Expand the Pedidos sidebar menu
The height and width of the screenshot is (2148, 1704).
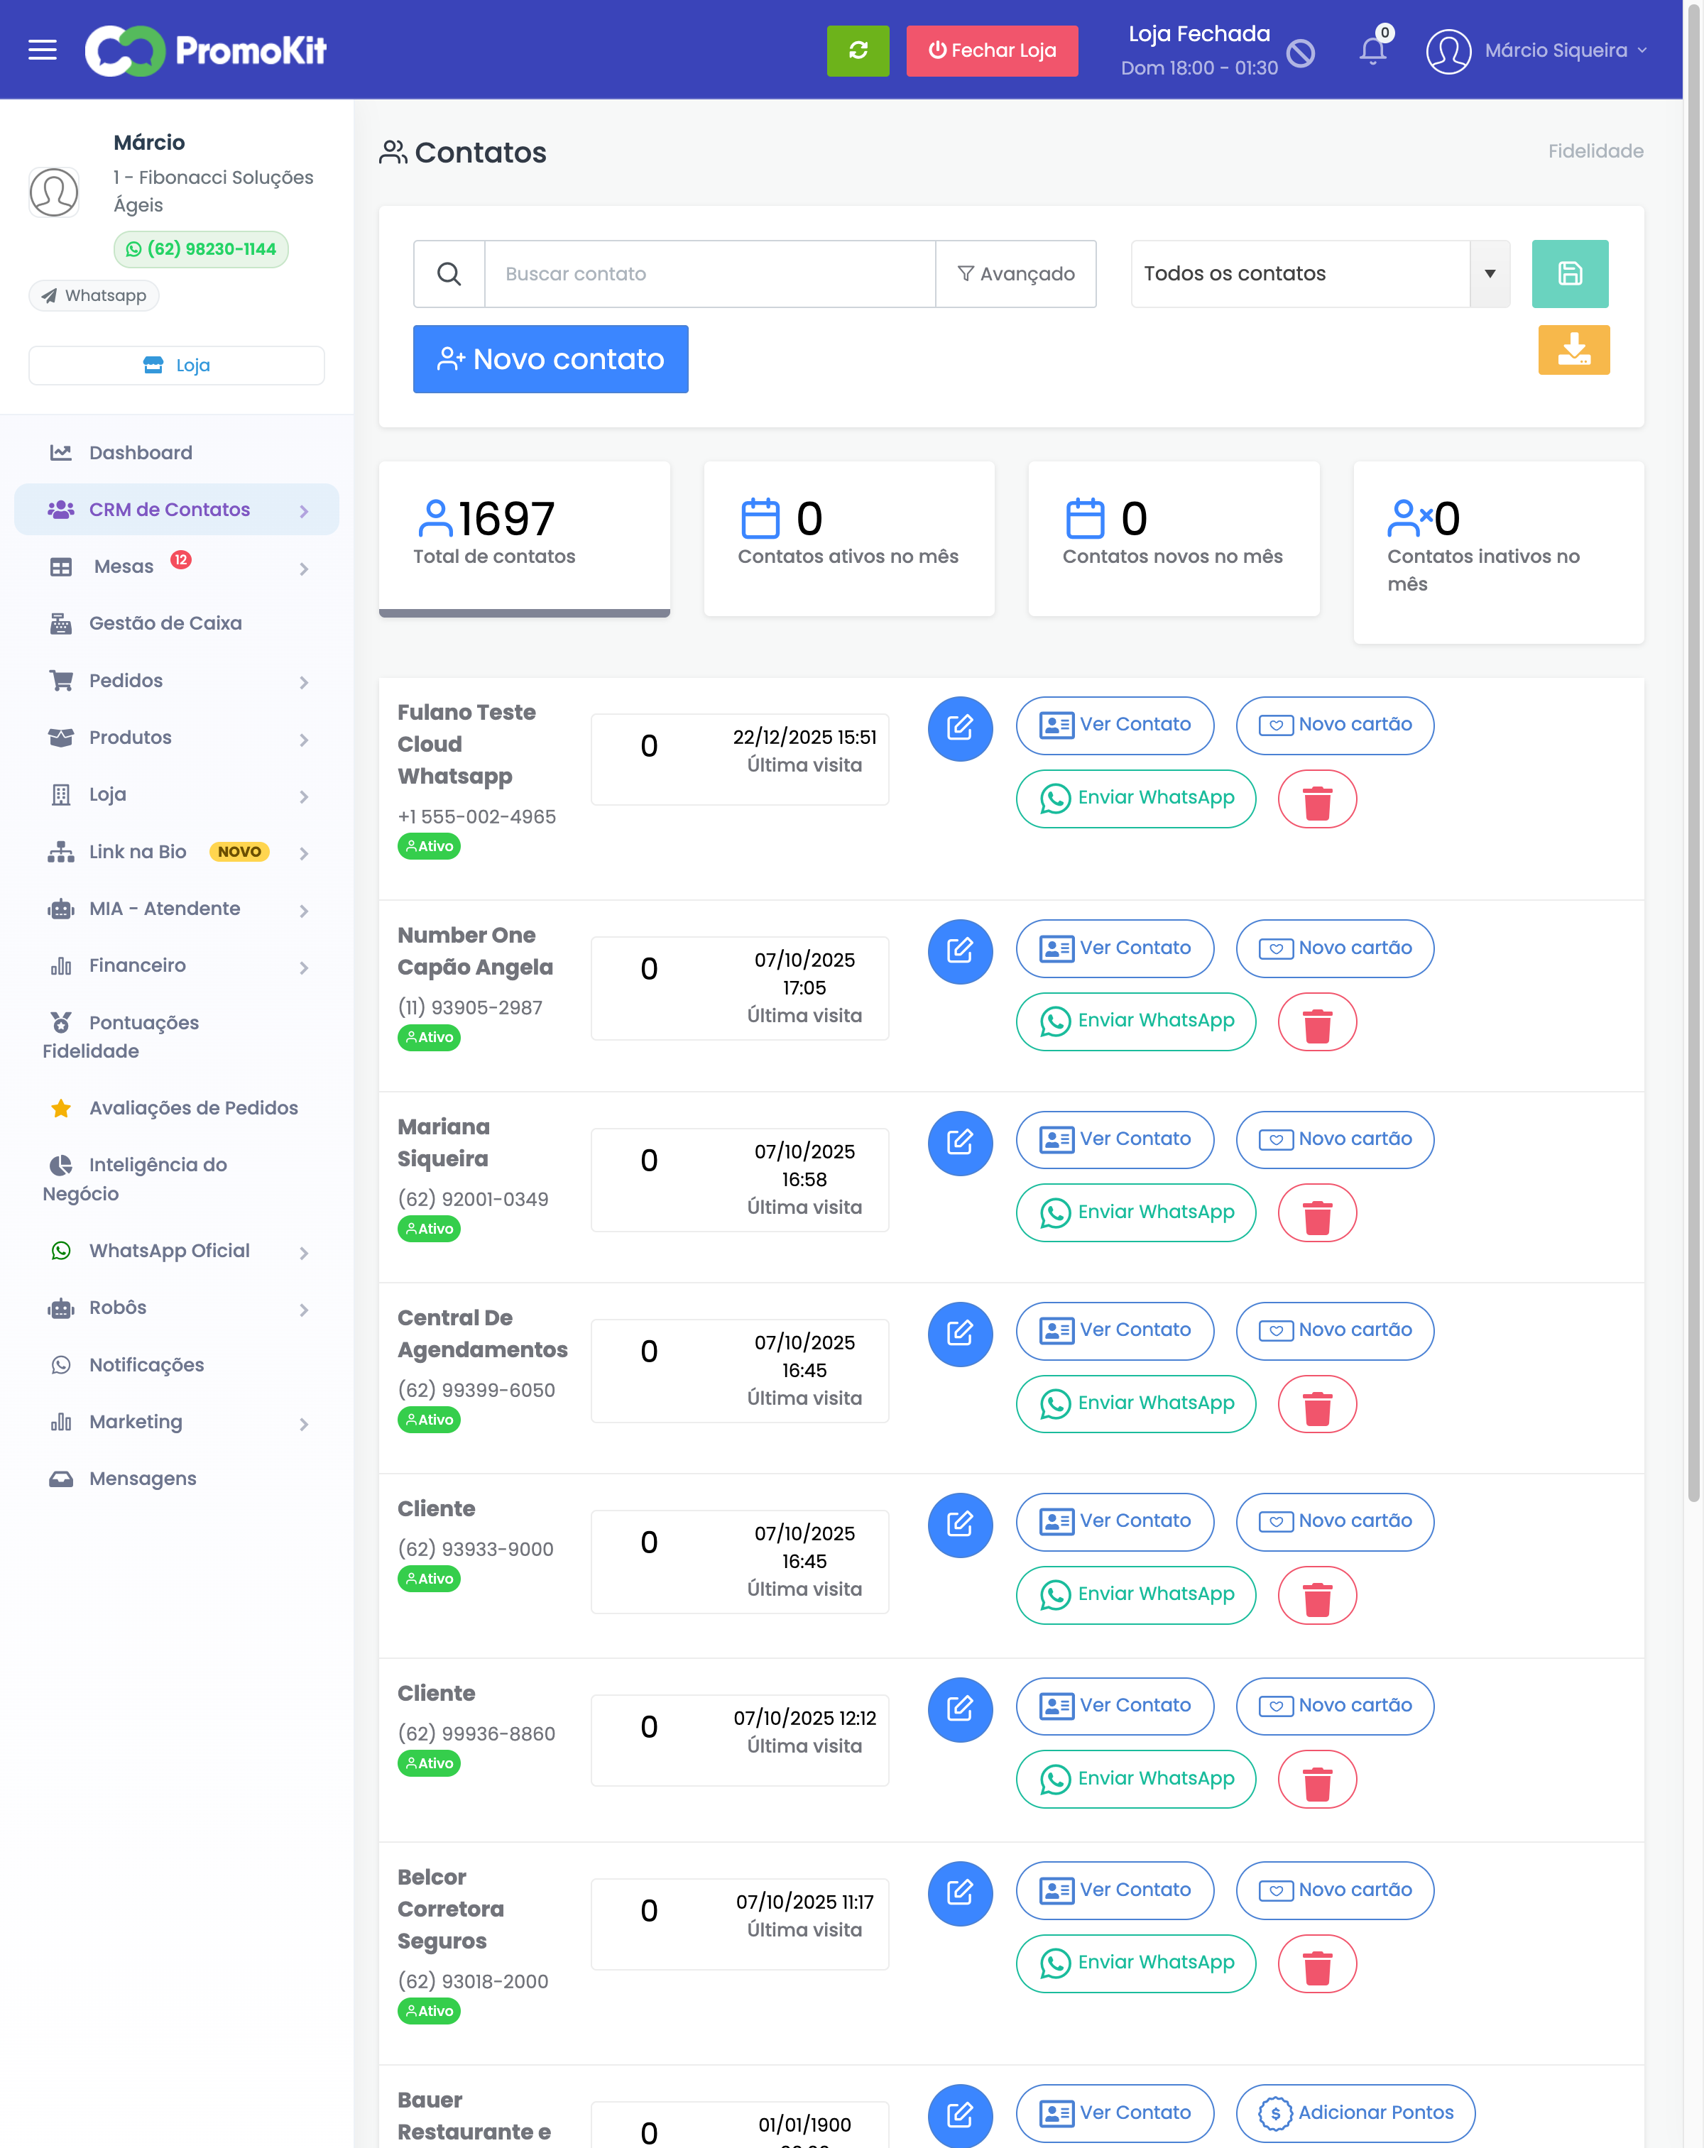coord(176,681)
